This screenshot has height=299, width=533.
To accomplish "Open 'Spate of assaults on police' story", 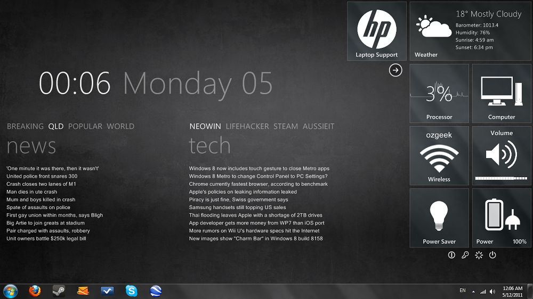I will pyautogui.click(x=38, y=207).
